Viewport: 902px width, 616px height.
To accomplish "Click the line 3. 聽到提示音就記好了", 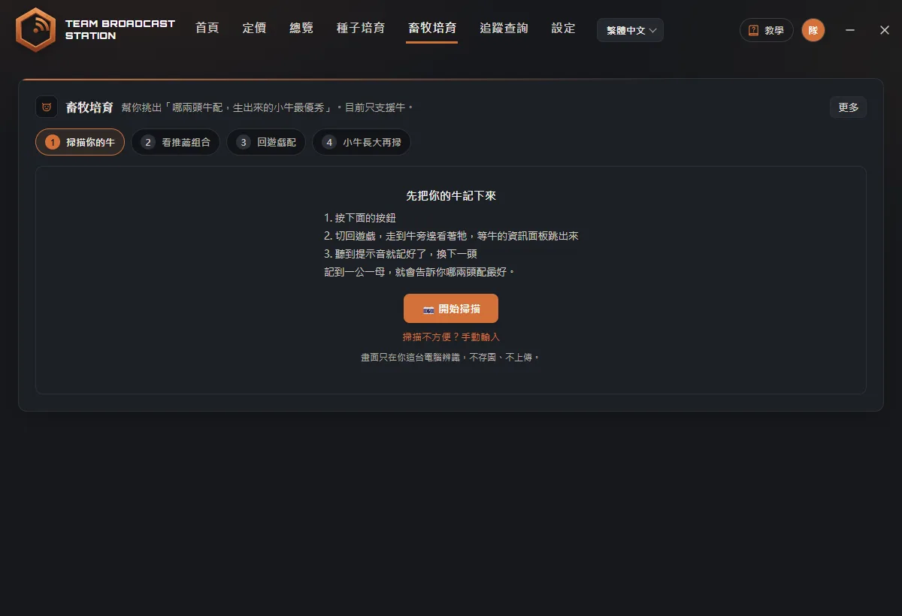I will click(x=401, y=254).
